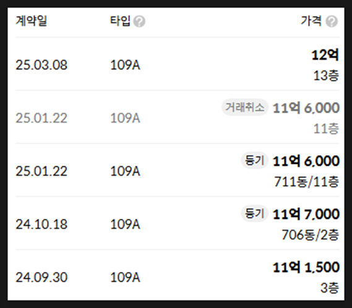The height and width of the screenshot is (308, 352).
Task: Select the 24.10.18 contract date
Action: tap(41, 225)
